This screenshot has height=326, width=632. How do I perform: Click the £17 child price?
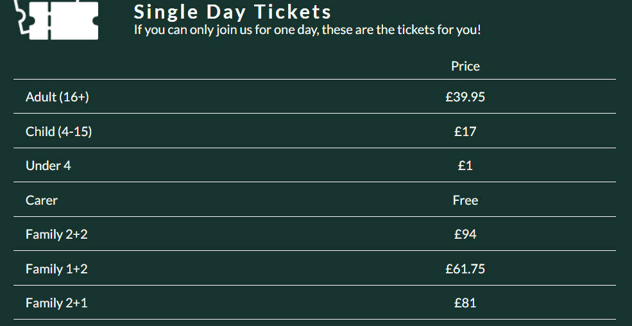click(x=465, y=132)
